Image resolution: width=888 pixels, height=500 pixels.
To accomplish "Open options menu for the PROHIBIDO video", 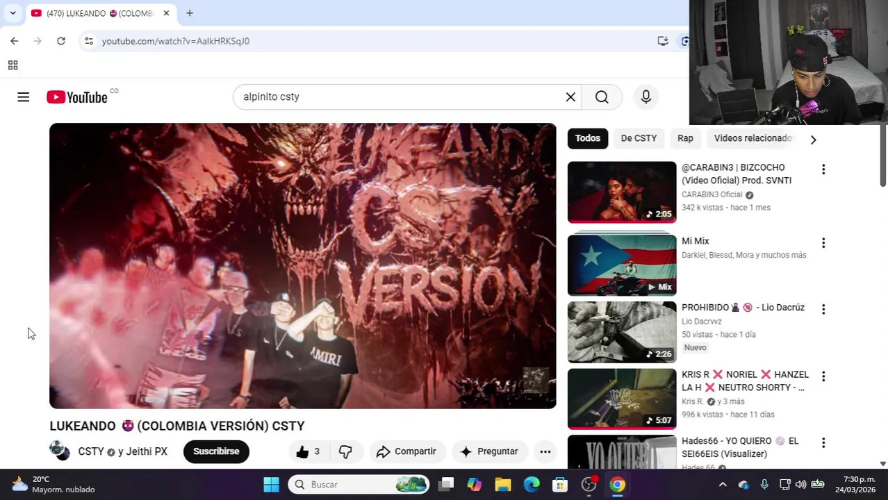I will click(x=823, y=309).
